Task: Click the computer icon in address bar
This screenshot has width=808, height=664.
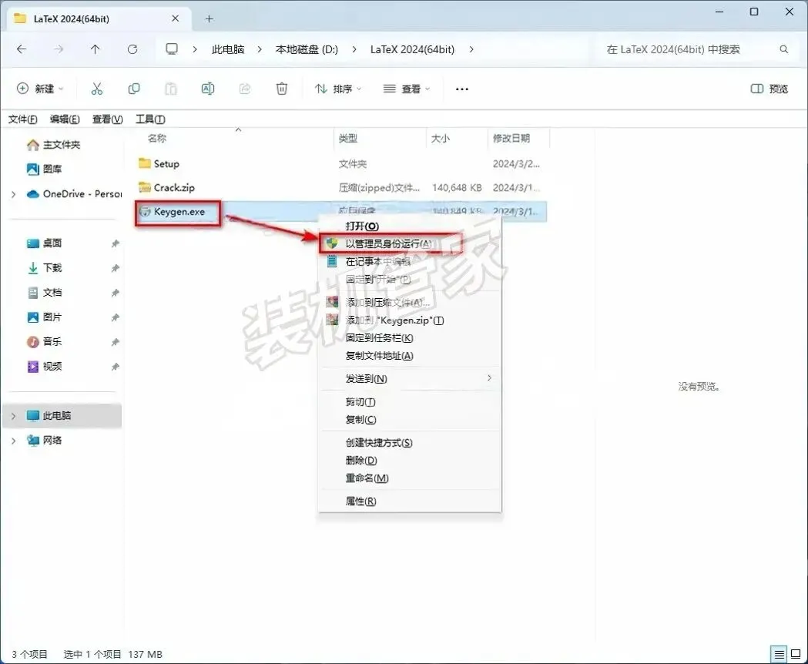Action: pyautogui.click(x=172, y=49)
